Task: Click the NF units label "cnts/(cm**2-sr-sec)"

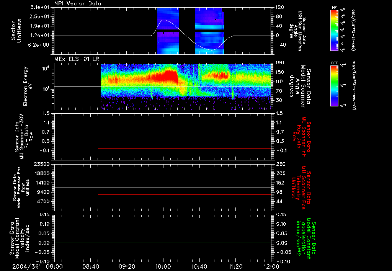Action: pos(353,30)
